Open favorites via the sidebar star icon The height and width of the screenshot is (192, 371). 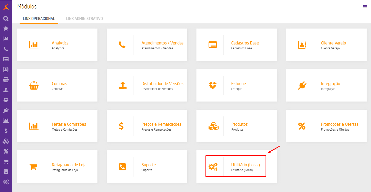click(x=6, y=29)
